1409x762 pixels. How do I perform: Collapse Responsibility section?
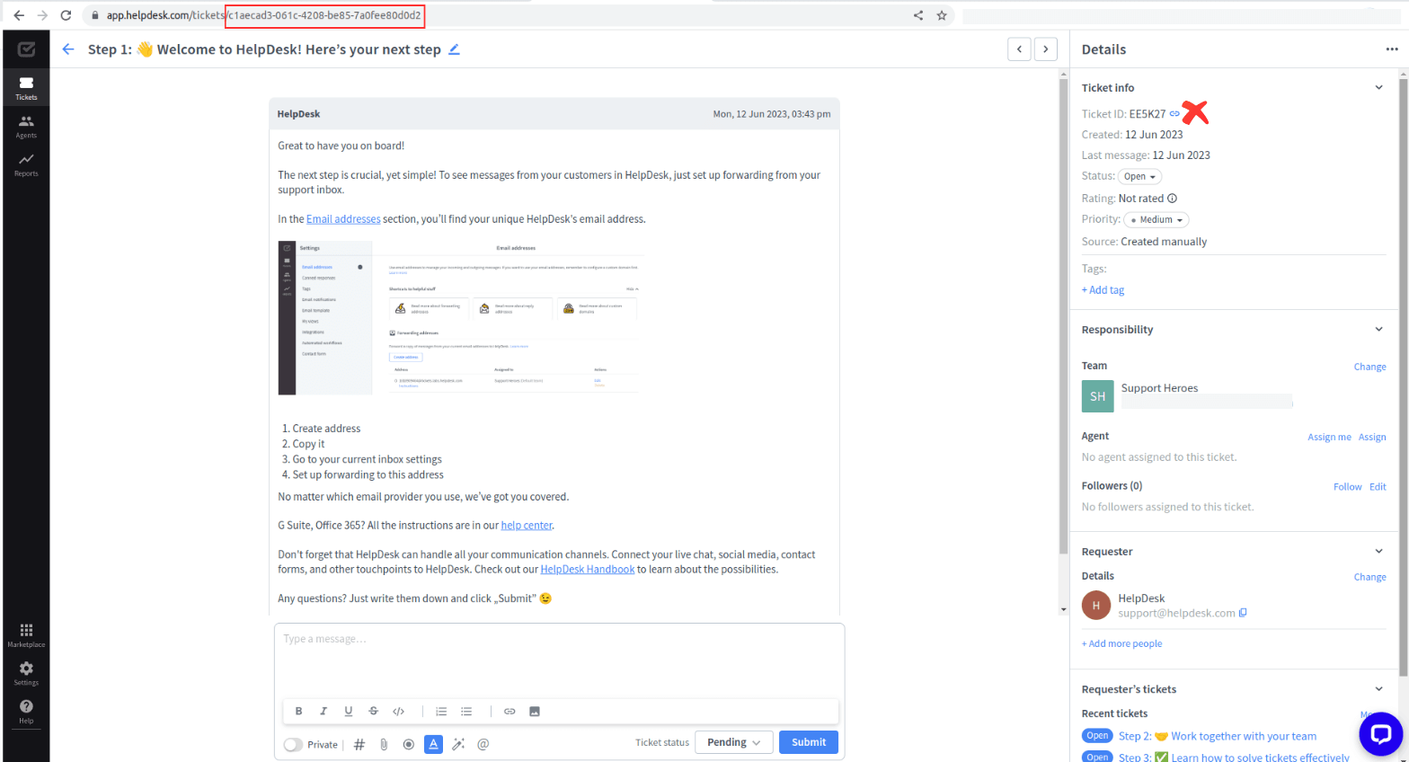coord(1378,329)
